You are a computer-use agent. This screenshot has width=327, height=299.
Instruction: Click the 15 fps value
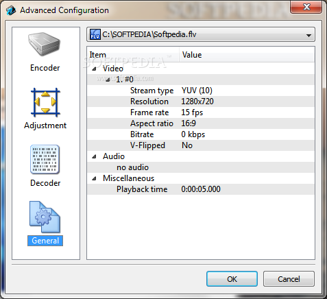tap(192, 112)
